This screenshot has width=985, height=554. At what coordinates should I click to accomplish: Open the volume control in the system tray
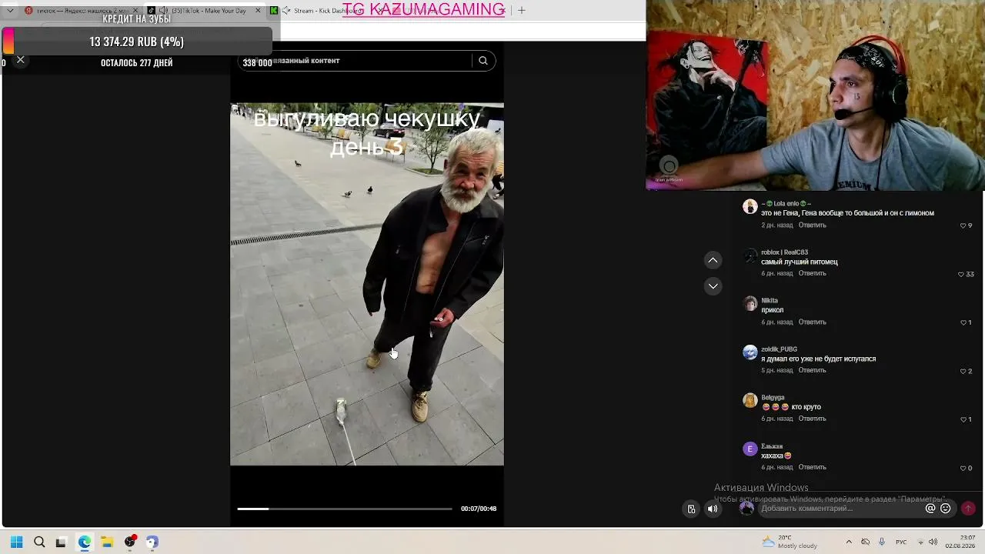click(933, 542)
